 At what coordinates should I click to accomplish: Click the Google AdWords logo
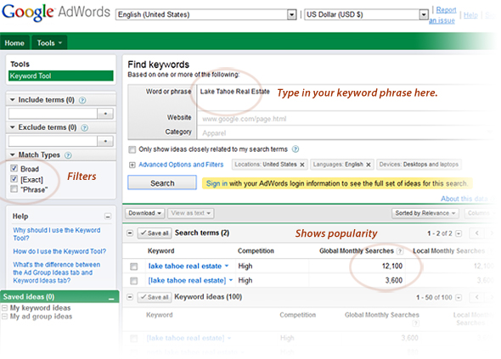click(56, 13)
